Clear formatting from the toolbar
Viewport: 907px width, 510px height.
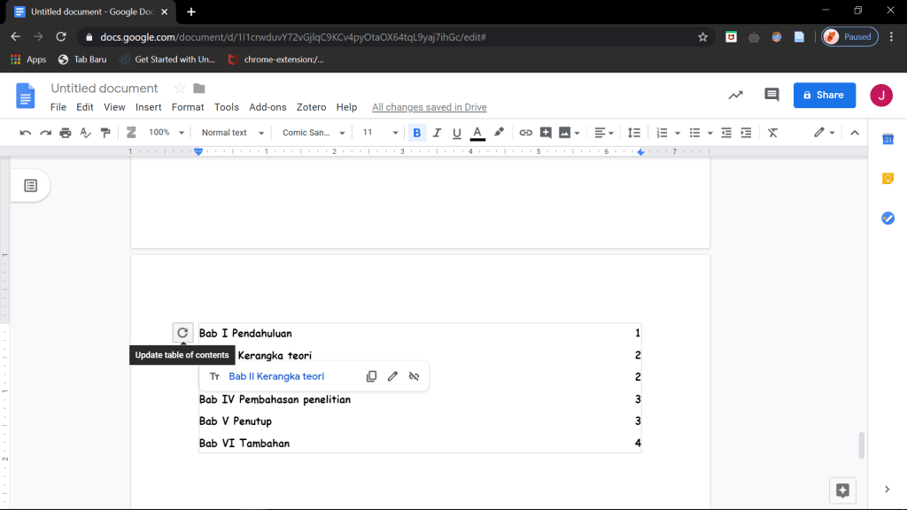pyautogui.click(x=772, y=133)
